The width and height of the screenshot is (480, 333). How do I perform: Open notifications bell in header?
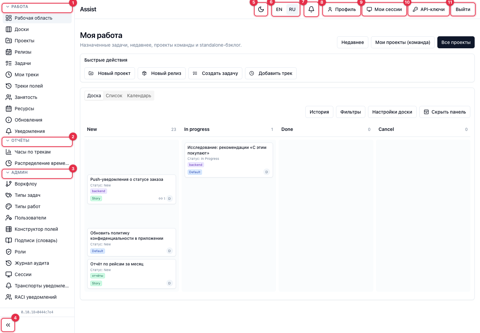[x=311, y=9]
